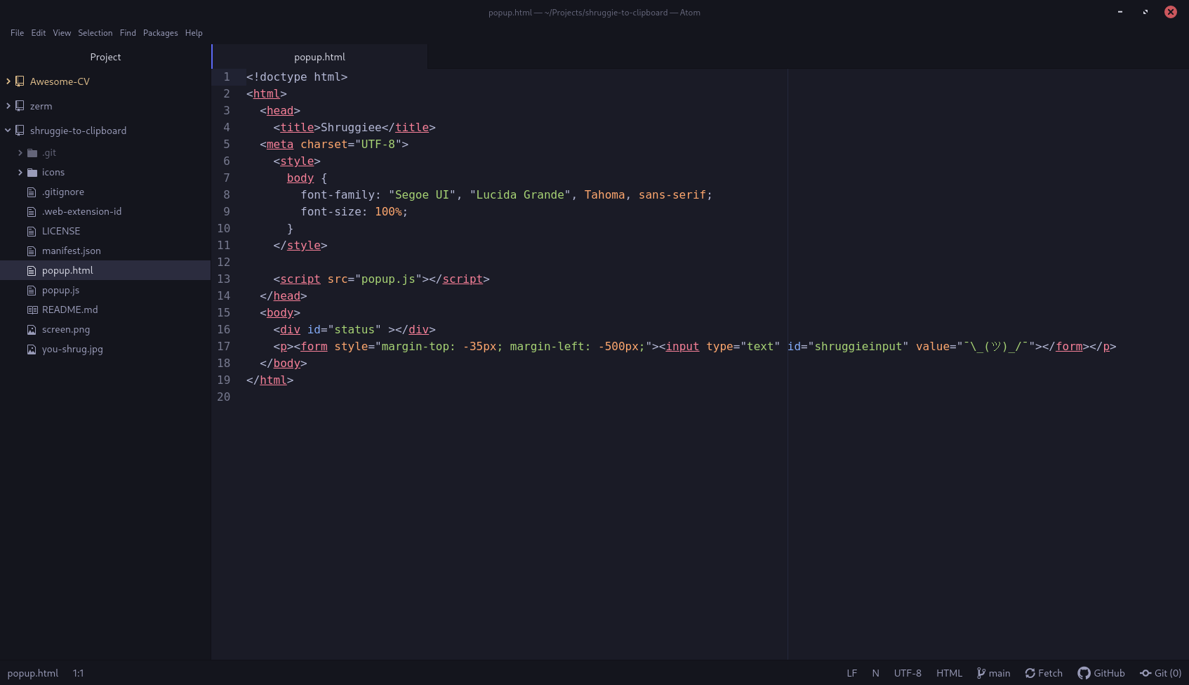Click the main branch label

pyautogui.click(x=999, y=673)
